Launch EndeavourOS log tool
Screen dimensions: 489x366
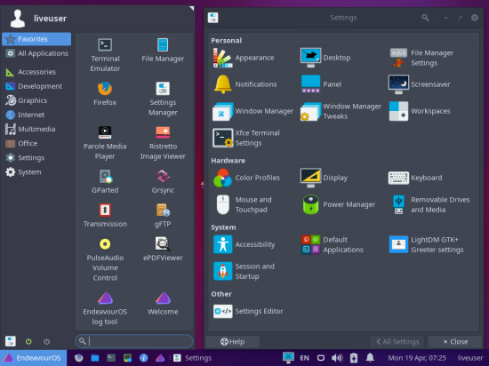point(105,308)
